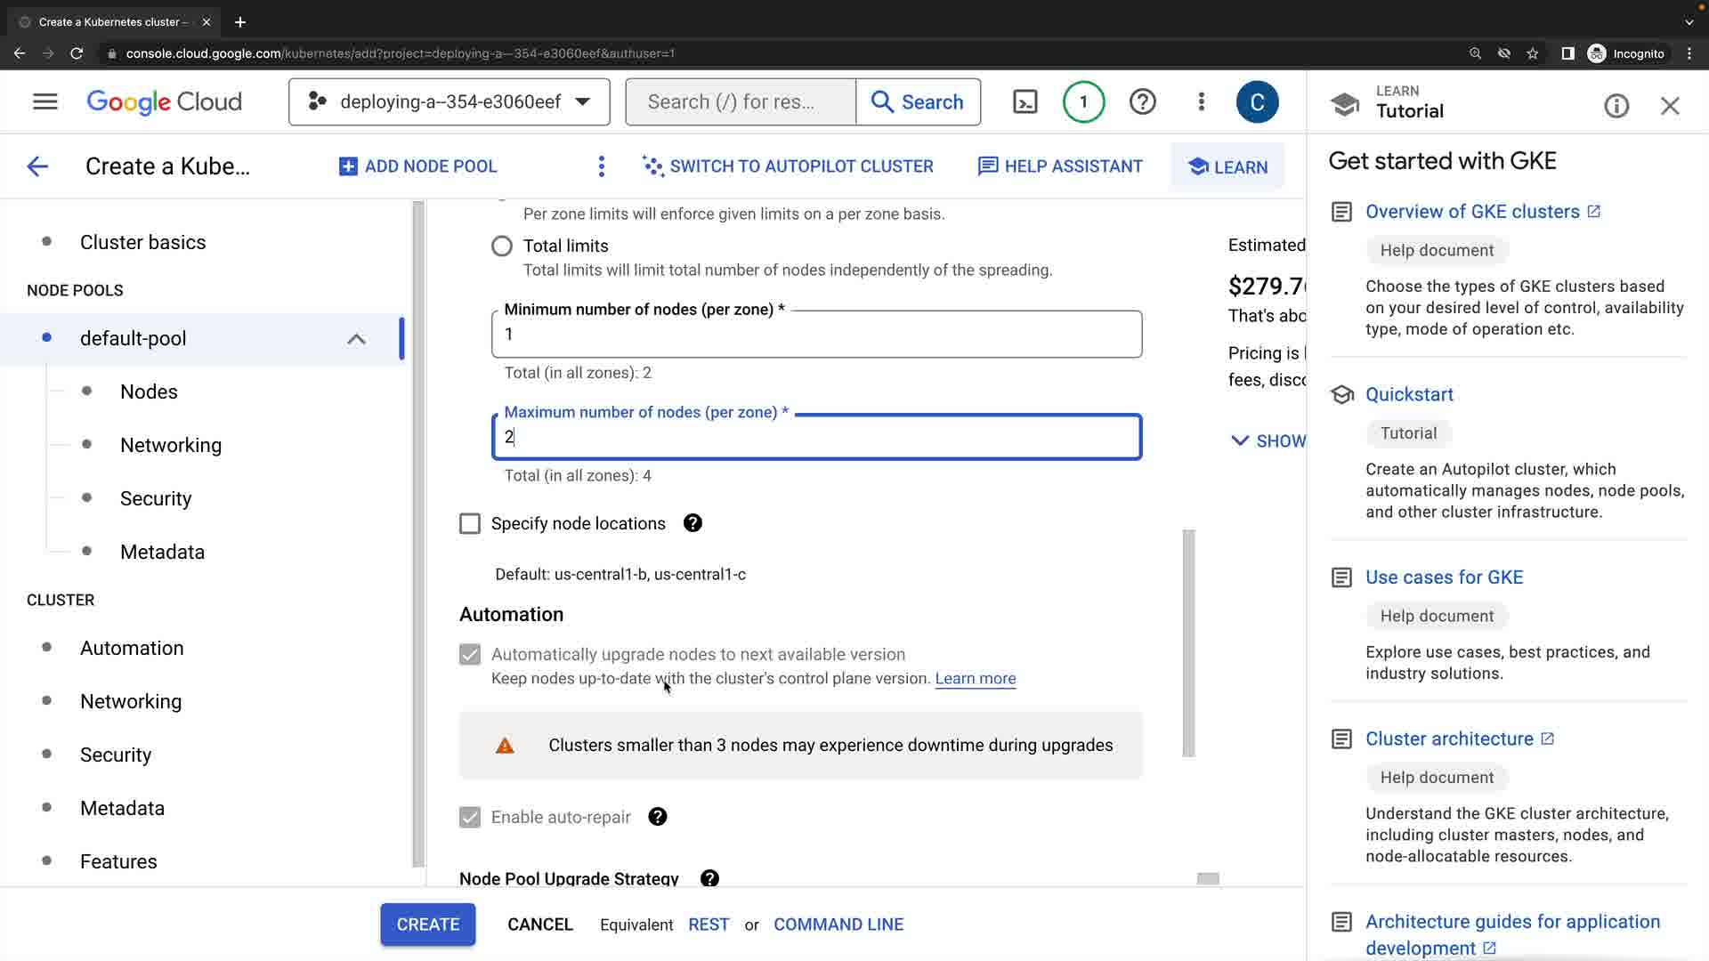
Task: Open the Networking item under default-pool
Action: click(x=171, y=445)
